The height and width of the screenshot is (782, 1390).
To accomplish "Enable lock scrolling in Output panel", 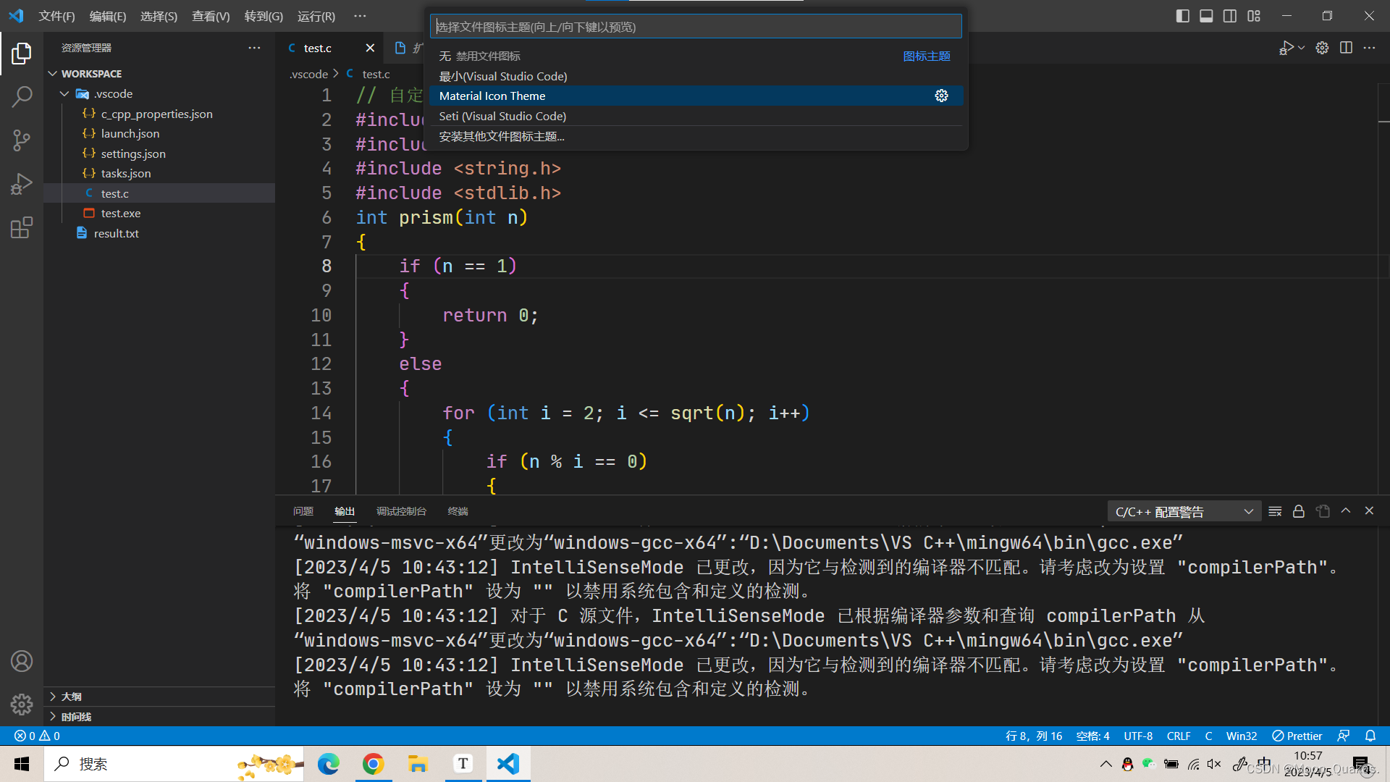I will (x=1298, y=510).
